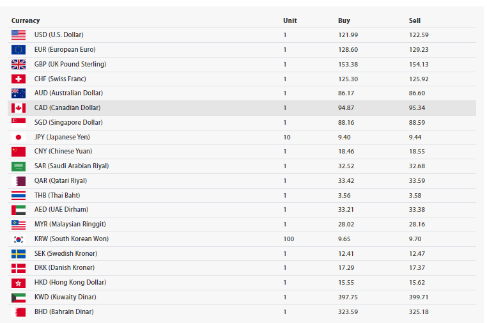Click the SGD (Singapore Dollar) text
Screen dimensions: 487x323
click(x=68, y=123)
